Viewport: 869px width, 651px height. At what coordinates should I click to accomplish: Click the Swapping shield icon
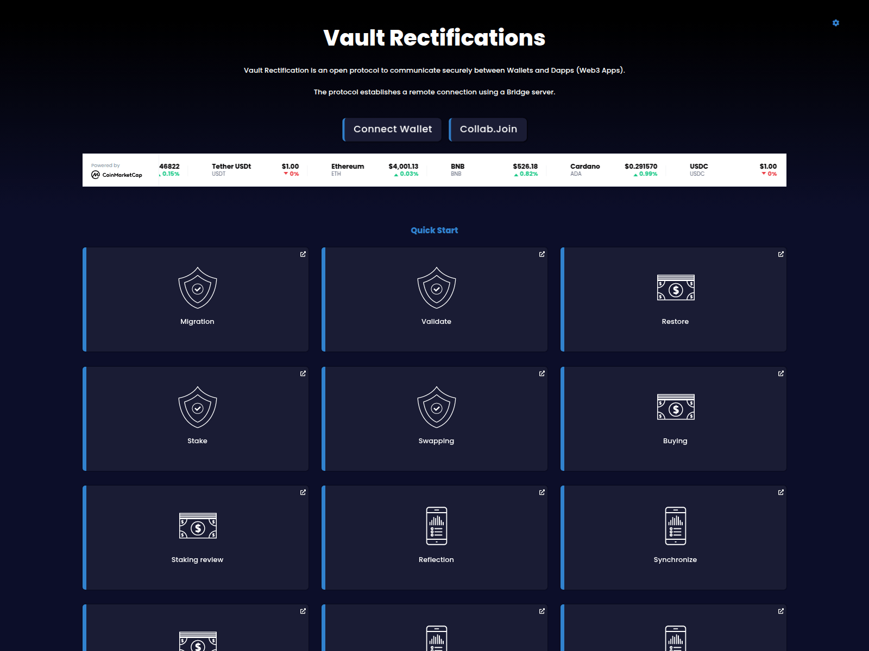(437, 407)
